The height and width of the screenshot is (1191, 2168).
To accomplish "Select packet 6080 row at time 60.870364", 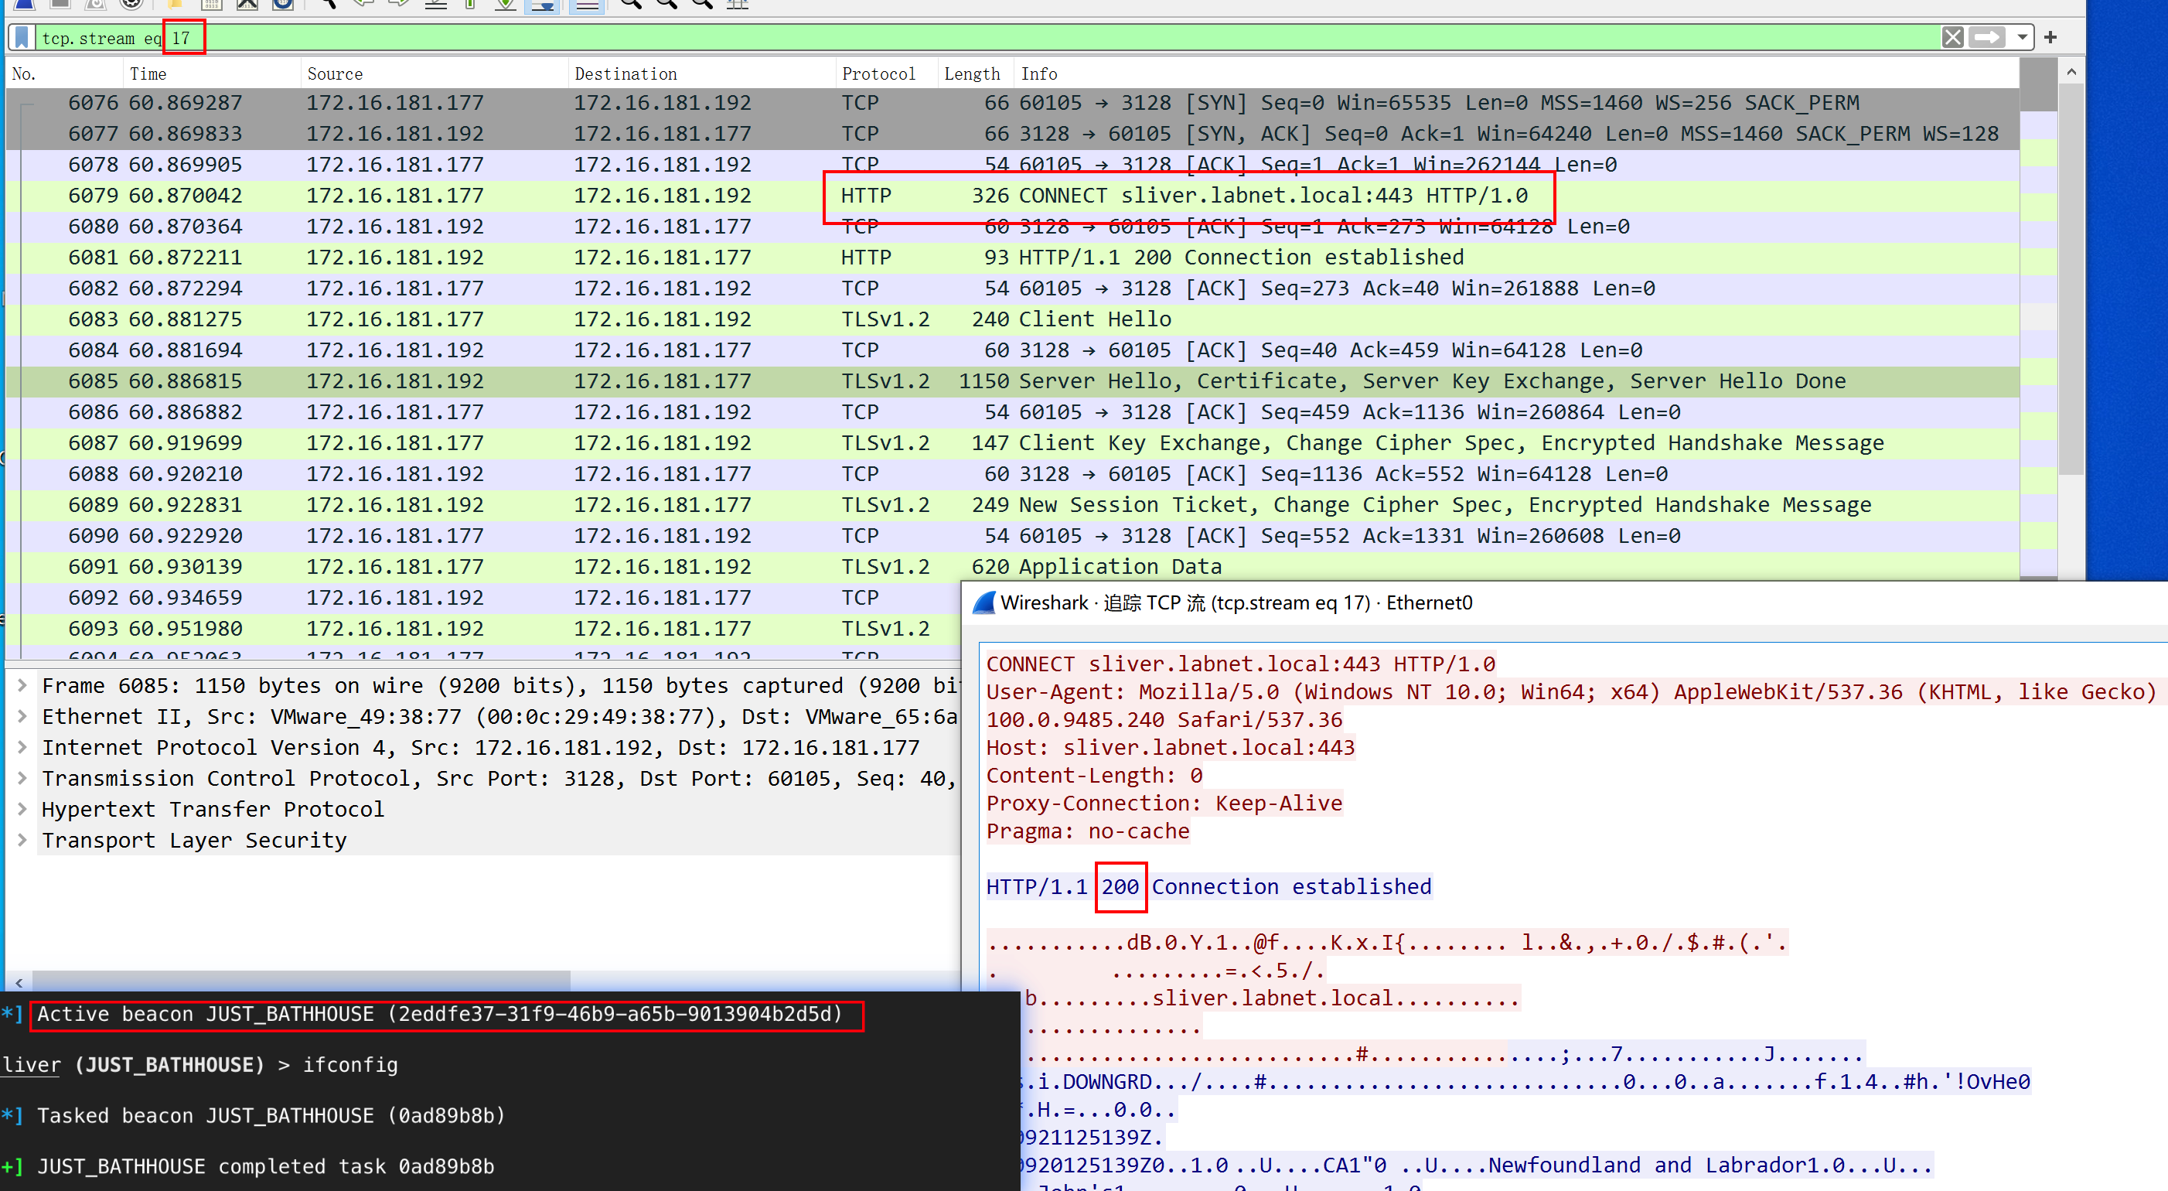I will coord(1012,227).
